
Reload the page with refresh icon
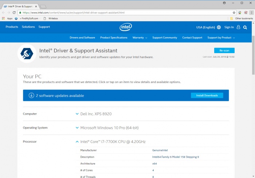point(14,12)
